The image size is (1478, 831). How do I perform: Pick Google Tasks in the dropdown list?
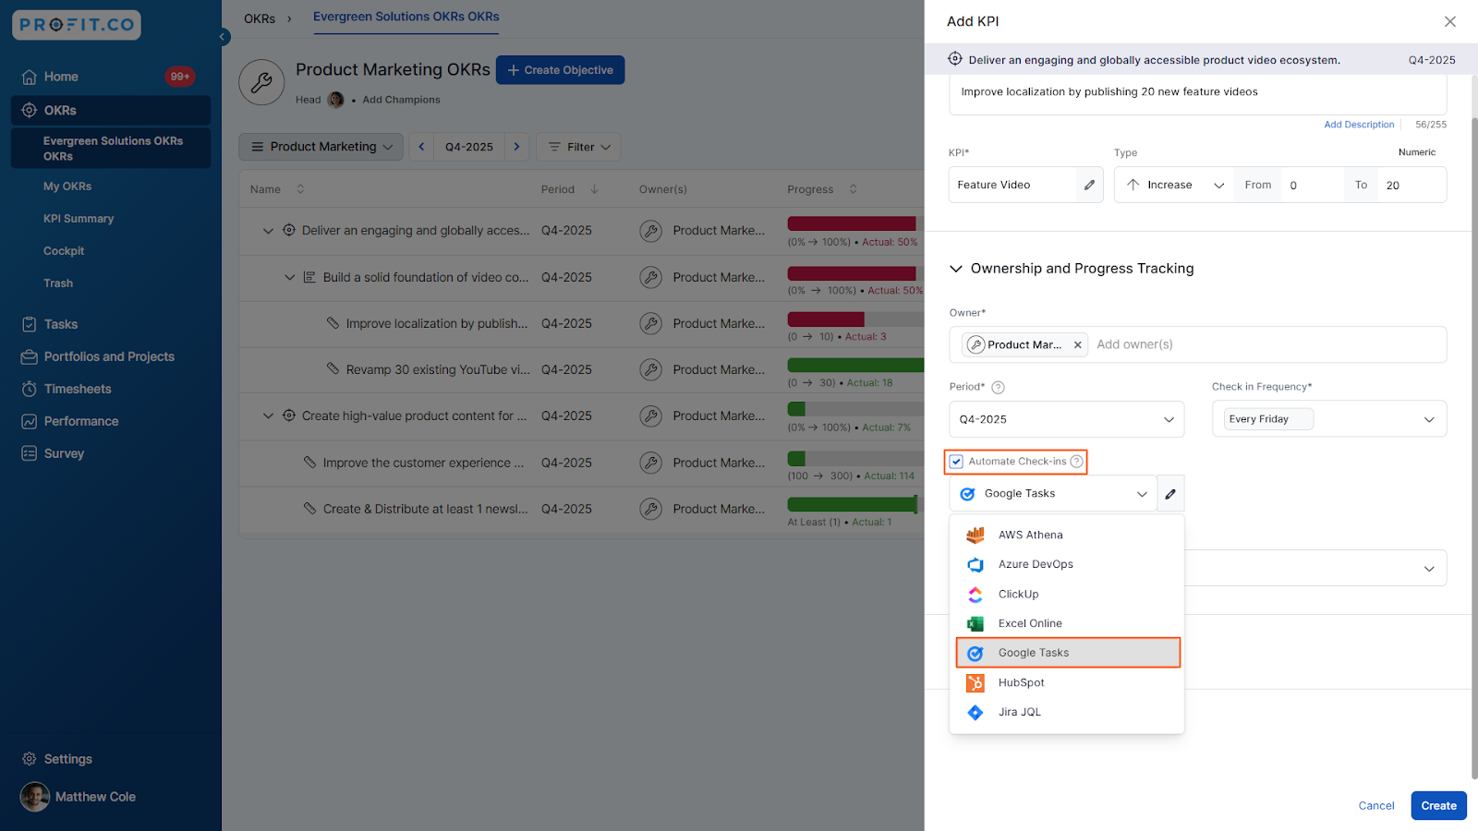point(1068,653)
